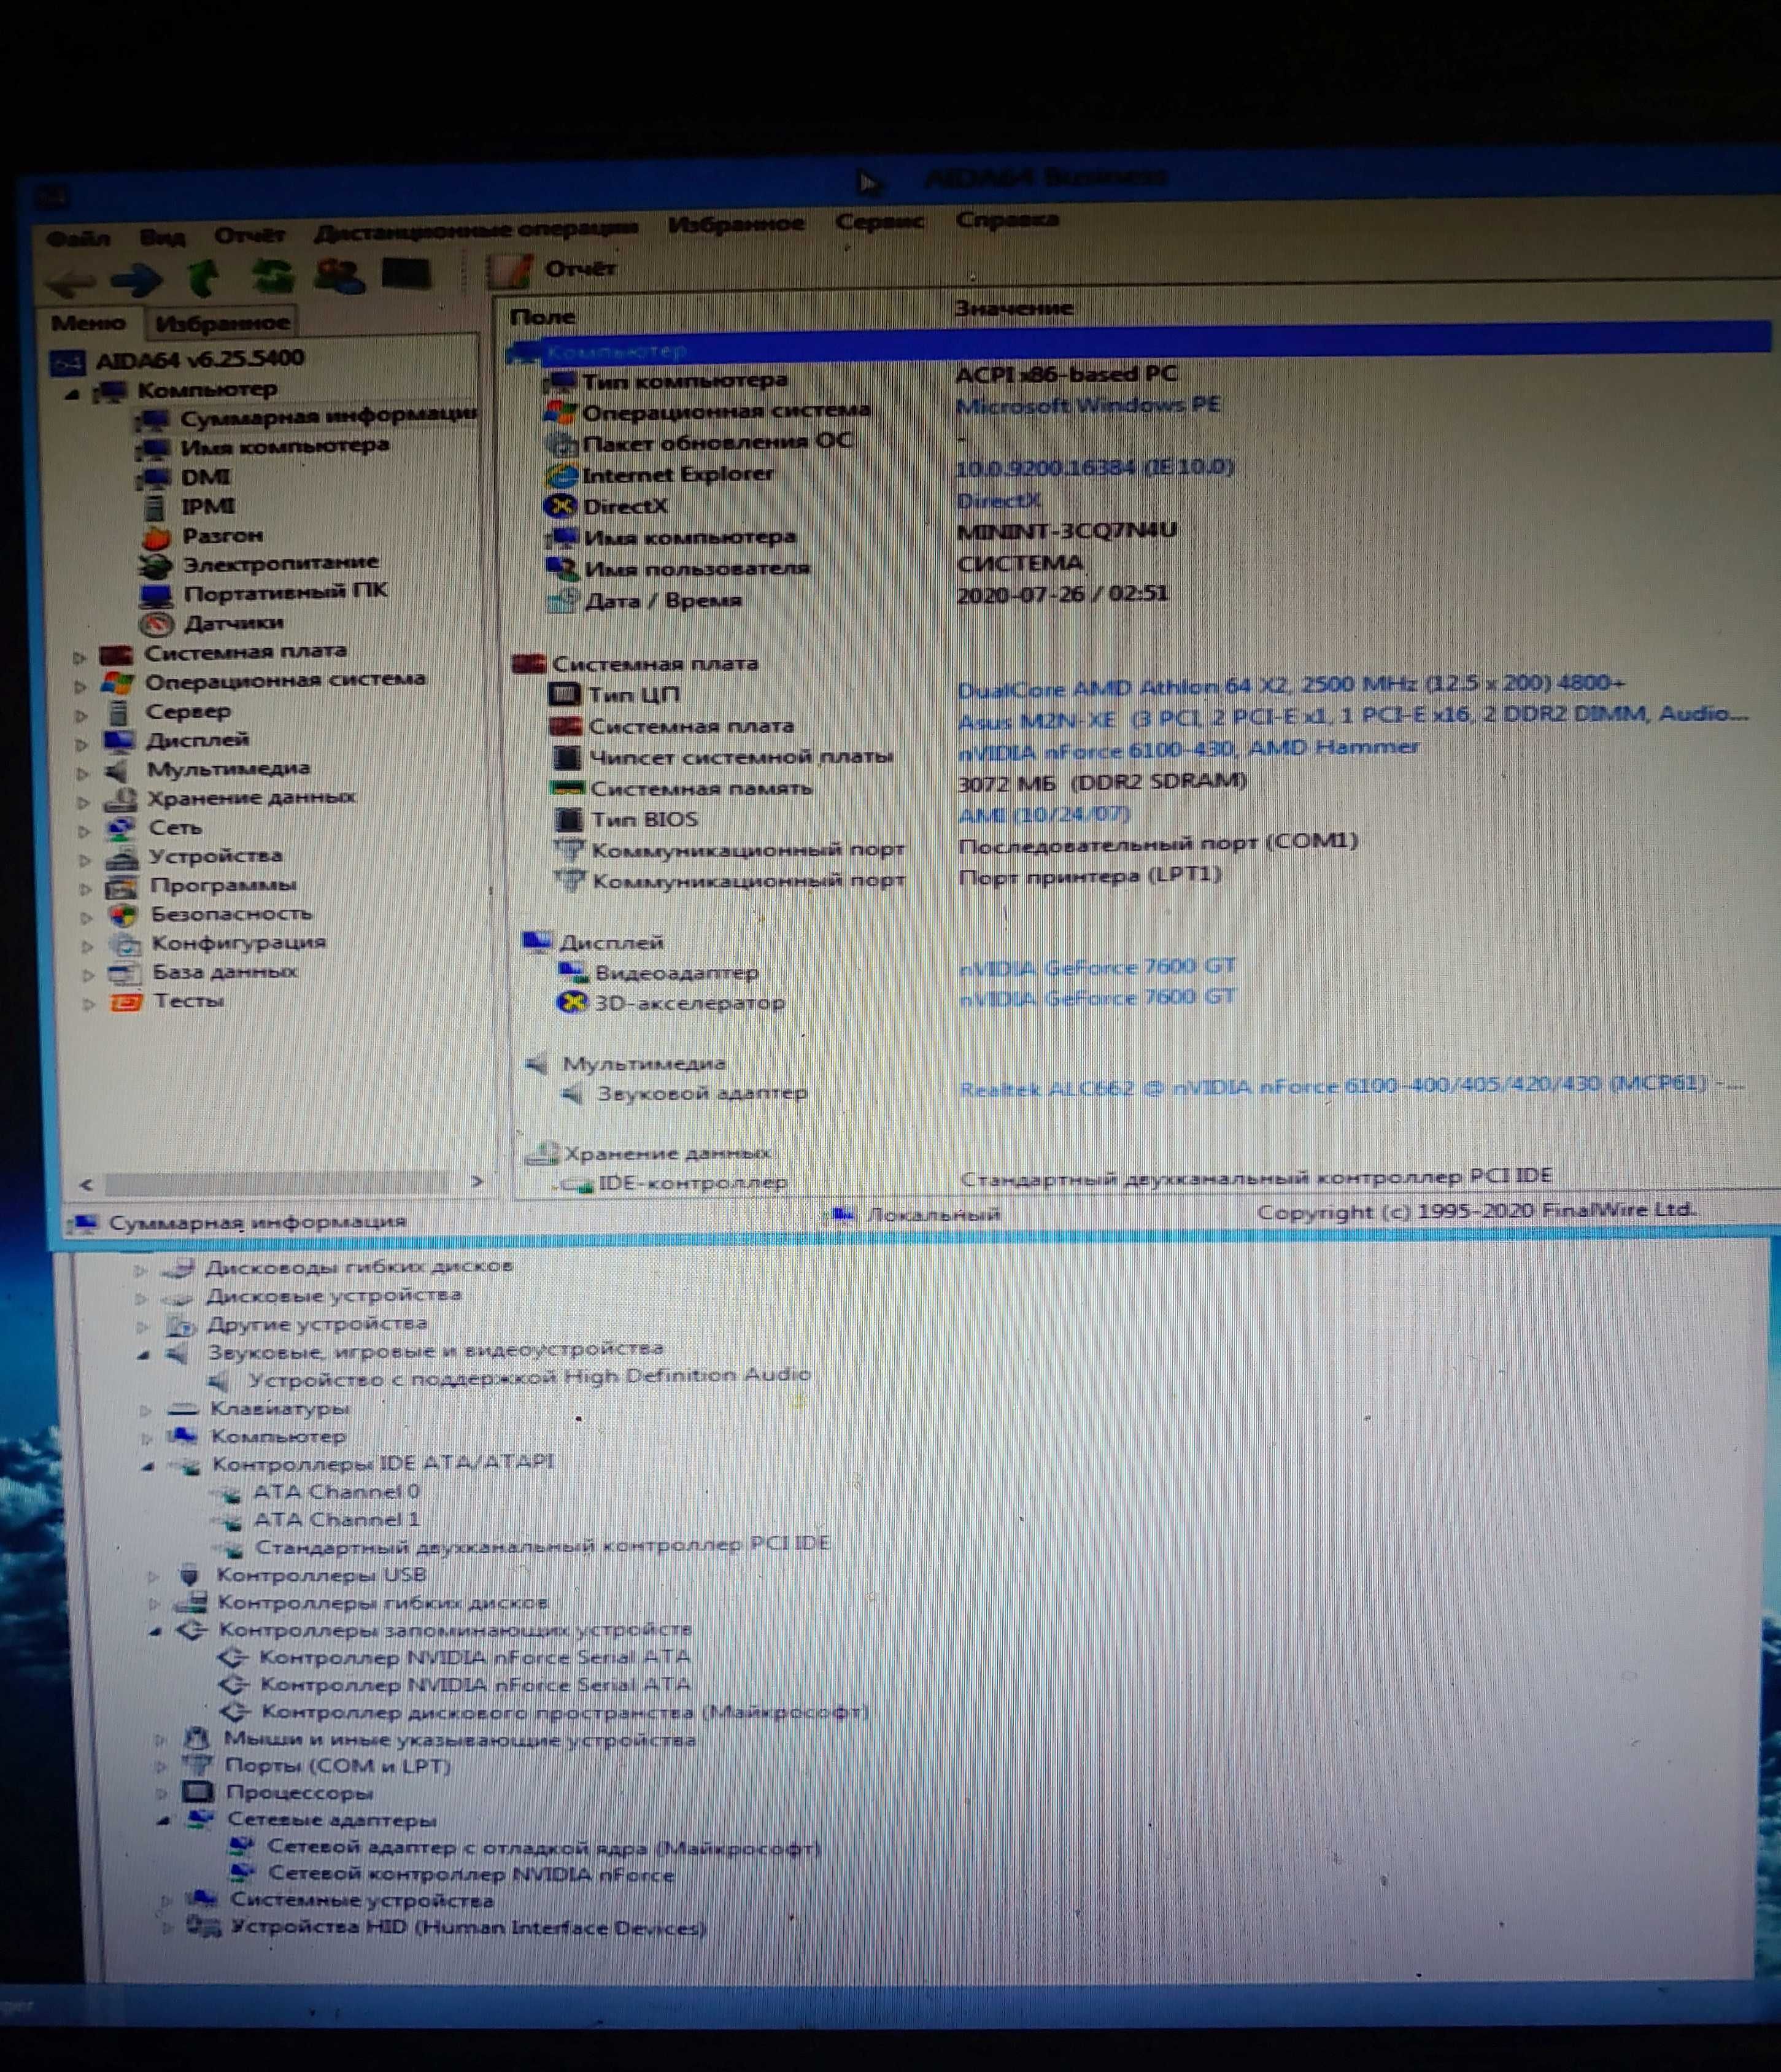The width and height of the screenshot is (1781, 2072).
Task: Select Имя компьютера in the left tree
Action: coord(284,446)
